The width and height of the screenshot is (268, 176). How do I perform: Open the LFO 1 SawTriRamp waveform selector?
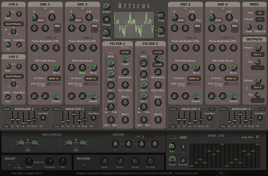pyautogui.click(x=13, y=24)
